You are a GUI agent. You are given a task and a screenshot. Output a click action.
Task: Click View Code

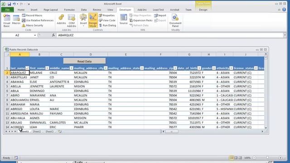pos(107,20)
